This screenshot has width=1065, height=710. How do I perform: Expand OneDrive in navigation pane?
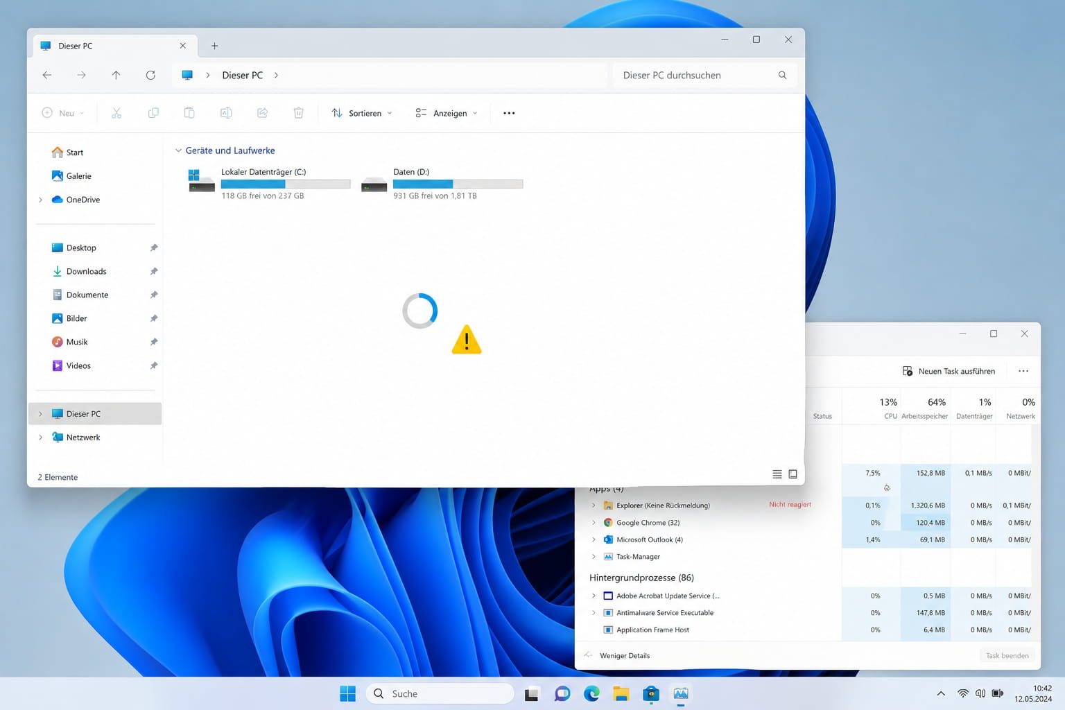click(40, 200)
